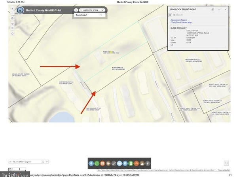Expand the Search result panel
Image resolution: width=239 pixels, height=177 pixels.
[x=89, y=15]
